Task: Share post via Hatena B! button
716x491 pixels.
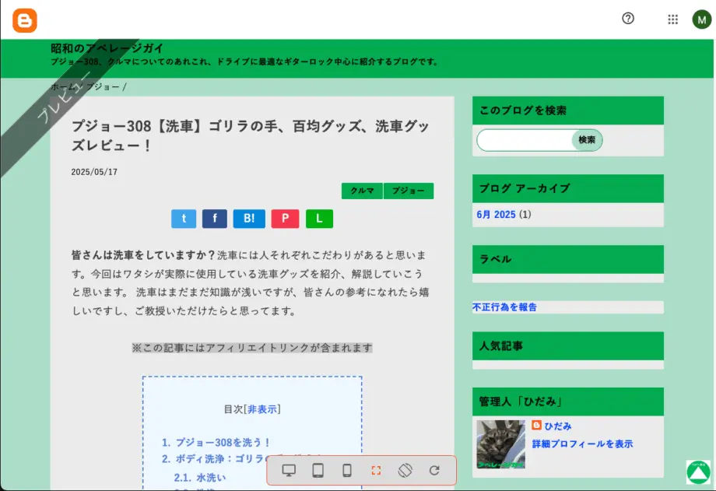Action: point(249,219)
